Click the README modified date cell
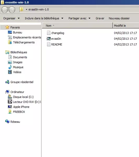139x157 pixels. click(125, 44)
